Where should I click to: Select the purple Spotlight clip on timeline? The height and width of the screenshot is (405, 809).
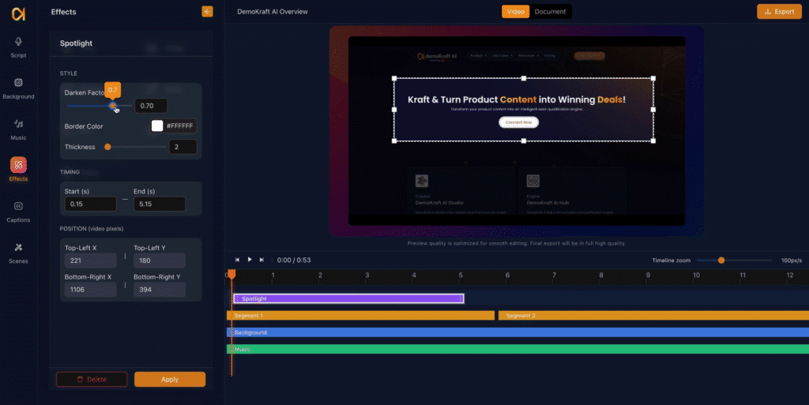pos(348,298)
